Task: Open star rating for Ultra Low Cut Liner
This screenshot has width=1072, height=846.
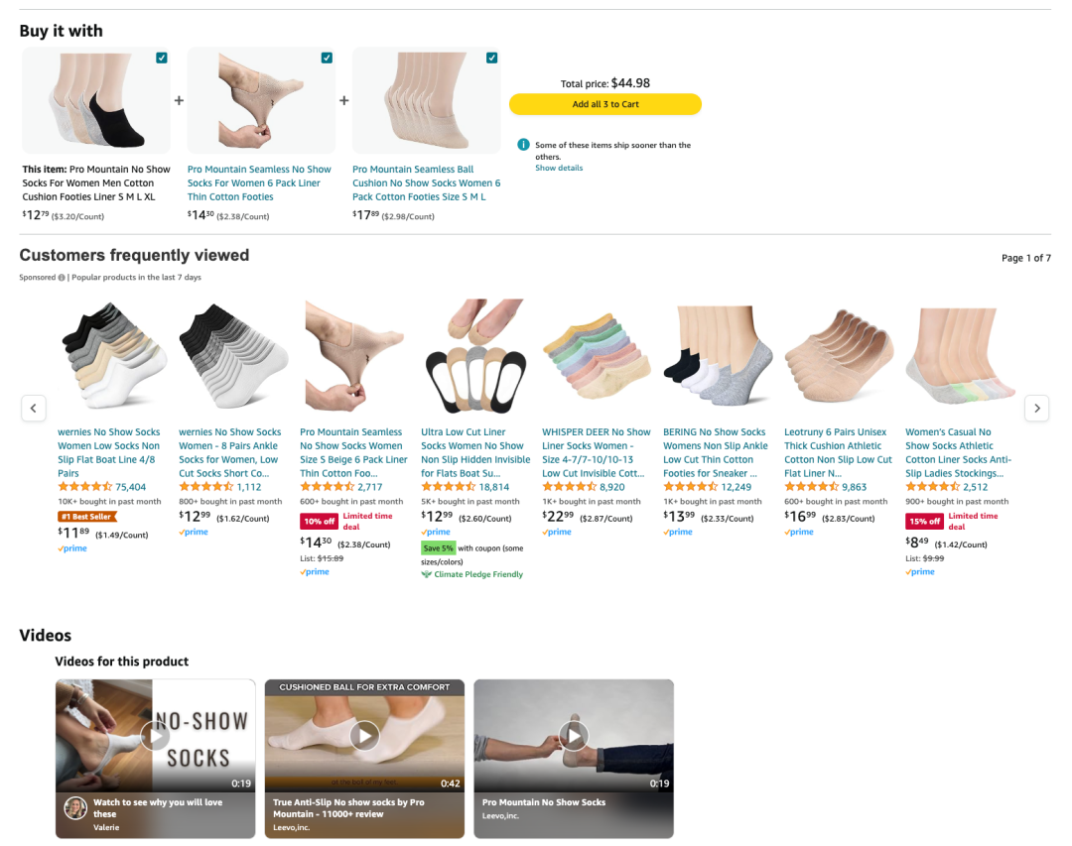Action: (x=448, y=487)
